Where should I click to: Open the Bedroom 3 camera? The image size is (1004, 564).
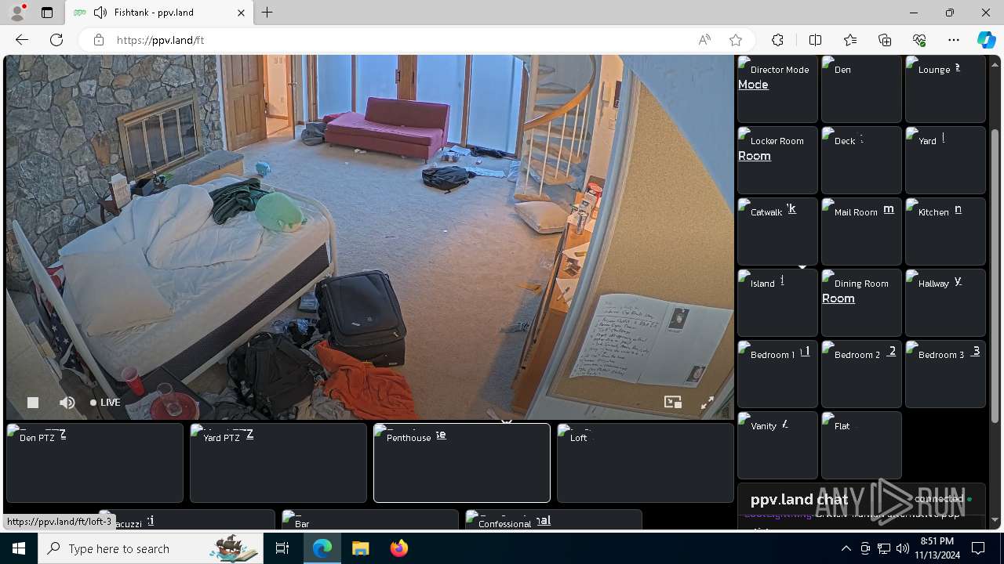tap(945, 374)
